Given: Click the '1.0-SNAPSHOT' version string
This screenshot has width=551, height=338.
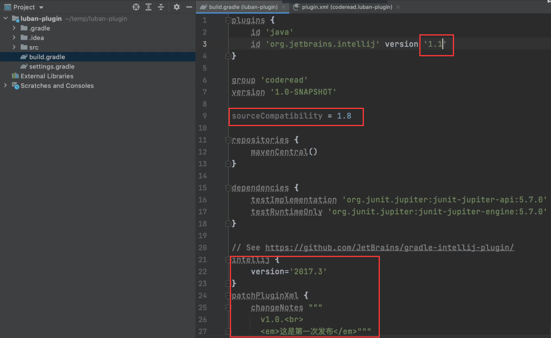Looking at the screenshot, I should coord(304,92).
